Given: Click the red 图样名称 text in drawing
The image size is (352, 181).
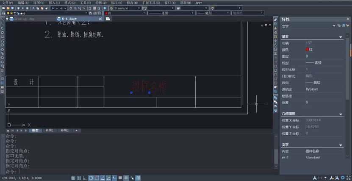Looking at the screenshot, I should [149, 86].
